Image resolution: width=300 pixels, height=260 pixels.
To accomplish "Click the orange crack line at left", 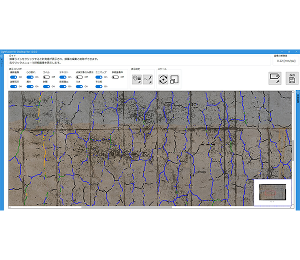I will point(44,151).
